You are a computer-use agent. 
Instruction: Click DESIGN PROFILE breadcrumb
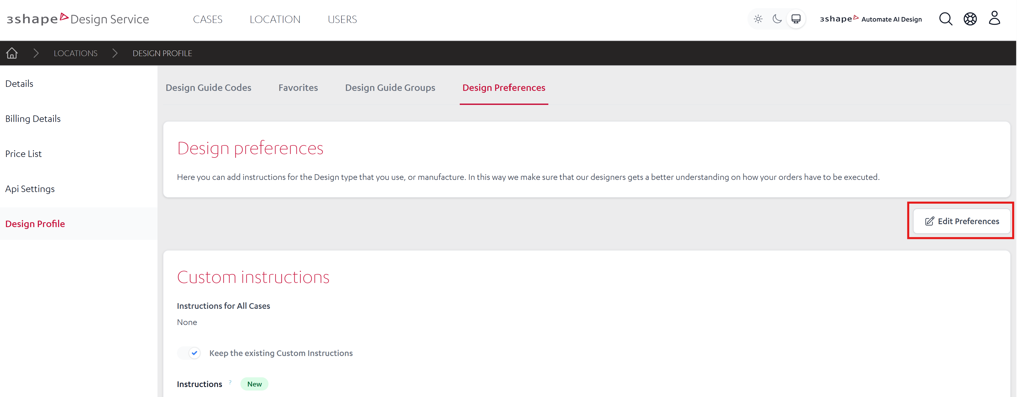point(162,53)
